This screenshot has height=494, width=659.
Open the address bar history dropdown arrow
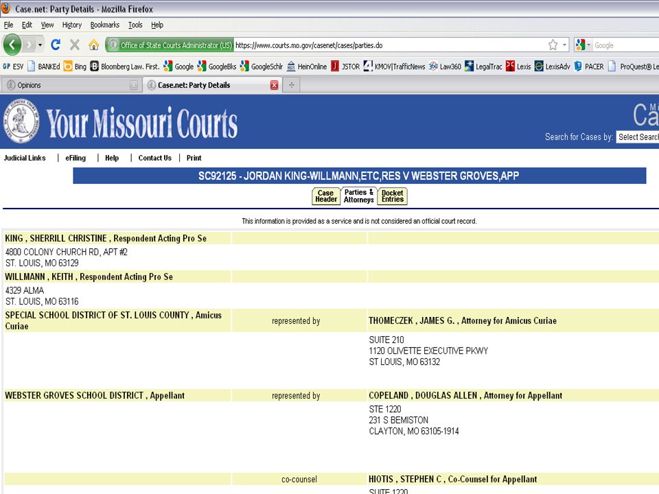pos(564,45)
